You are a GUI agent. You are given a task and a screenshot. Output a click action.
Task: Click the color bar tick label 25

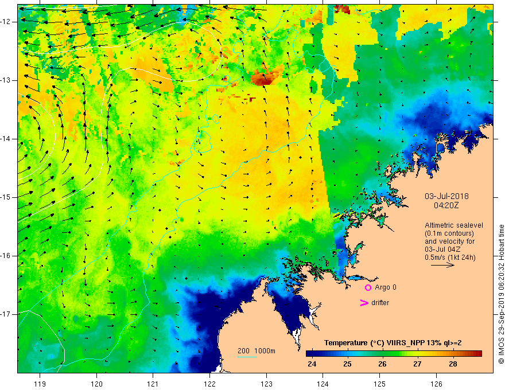pos(347,364)
